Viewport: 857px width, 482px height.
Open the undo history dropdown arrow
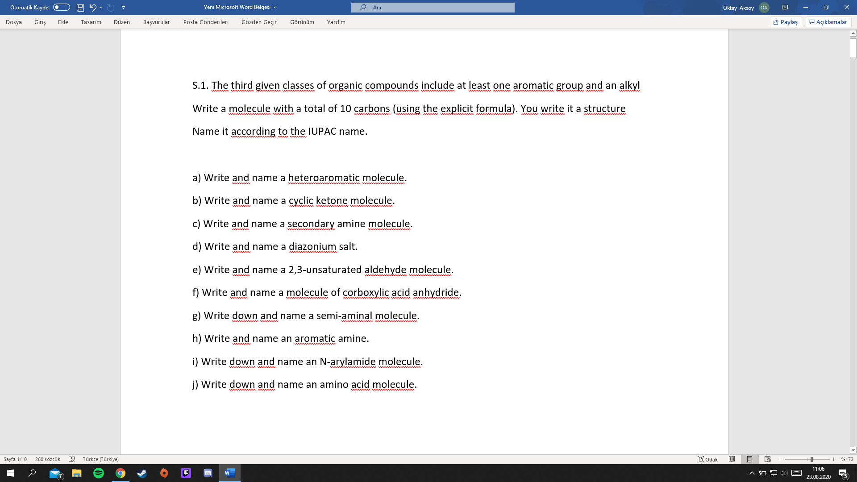[100, 7]
